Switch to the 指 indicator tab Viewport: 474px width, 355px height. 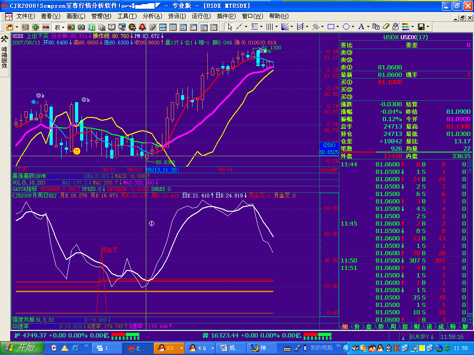pos(405,327)
